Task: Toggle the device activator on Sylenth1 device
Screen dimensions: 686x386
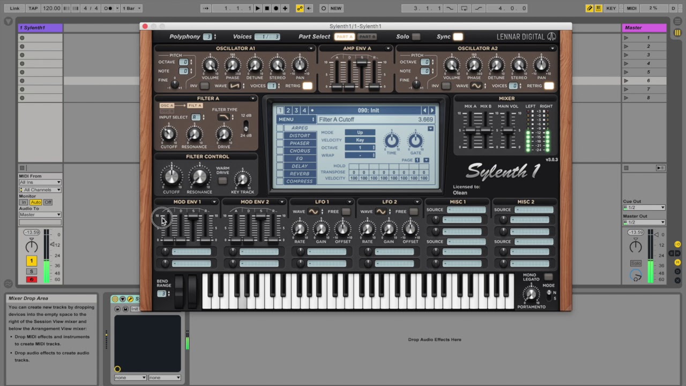Action: click(115, 299)
